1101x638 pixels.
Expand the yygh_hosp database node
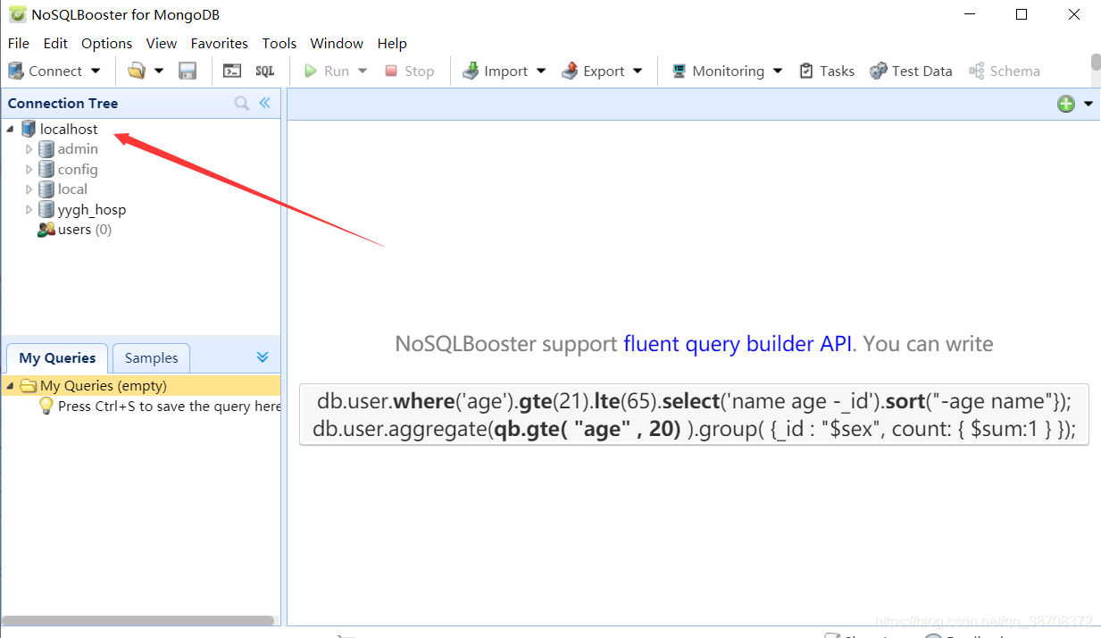click(28, 208)
